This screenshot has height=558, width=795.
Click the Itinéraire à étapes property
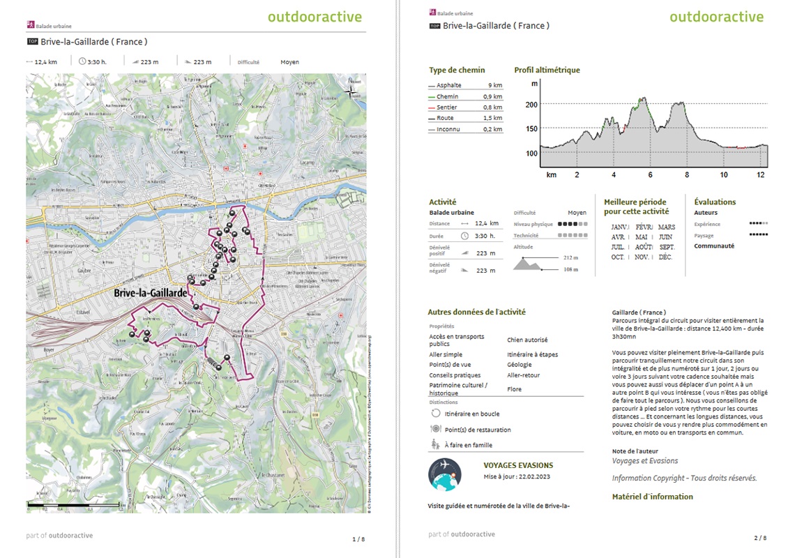[x=532, y=354]
